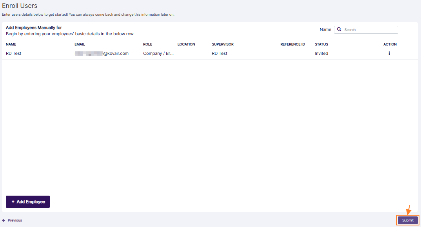The width and height of the screenshot is (421, 227).
Task: Click the LOCATION column header
Action: [x=186, y=44]
